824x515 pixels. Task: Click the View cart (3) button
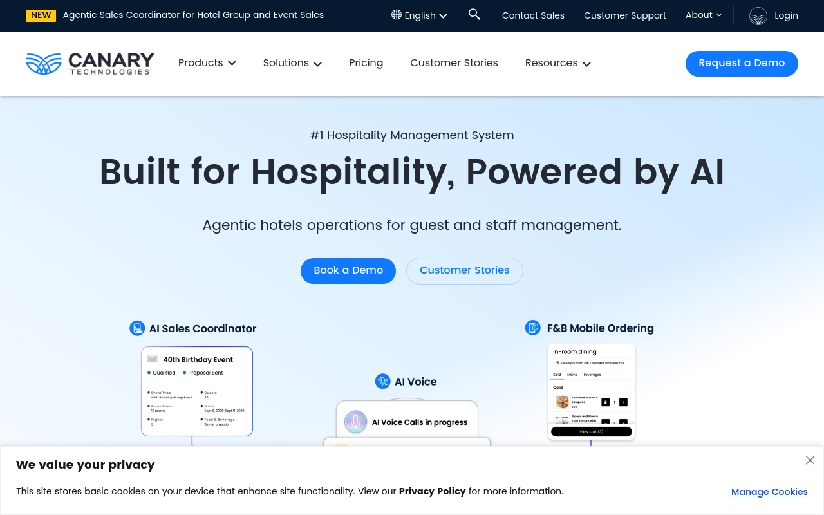pos(592,431)
